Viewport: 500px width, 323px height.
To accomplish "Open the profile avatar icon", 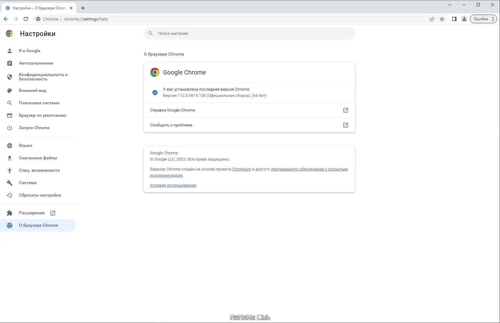I will tap(464, 19).
